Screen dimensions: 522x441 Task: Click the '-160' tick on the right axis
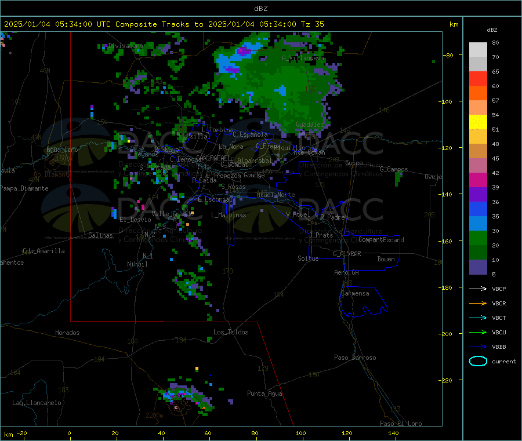447,241
